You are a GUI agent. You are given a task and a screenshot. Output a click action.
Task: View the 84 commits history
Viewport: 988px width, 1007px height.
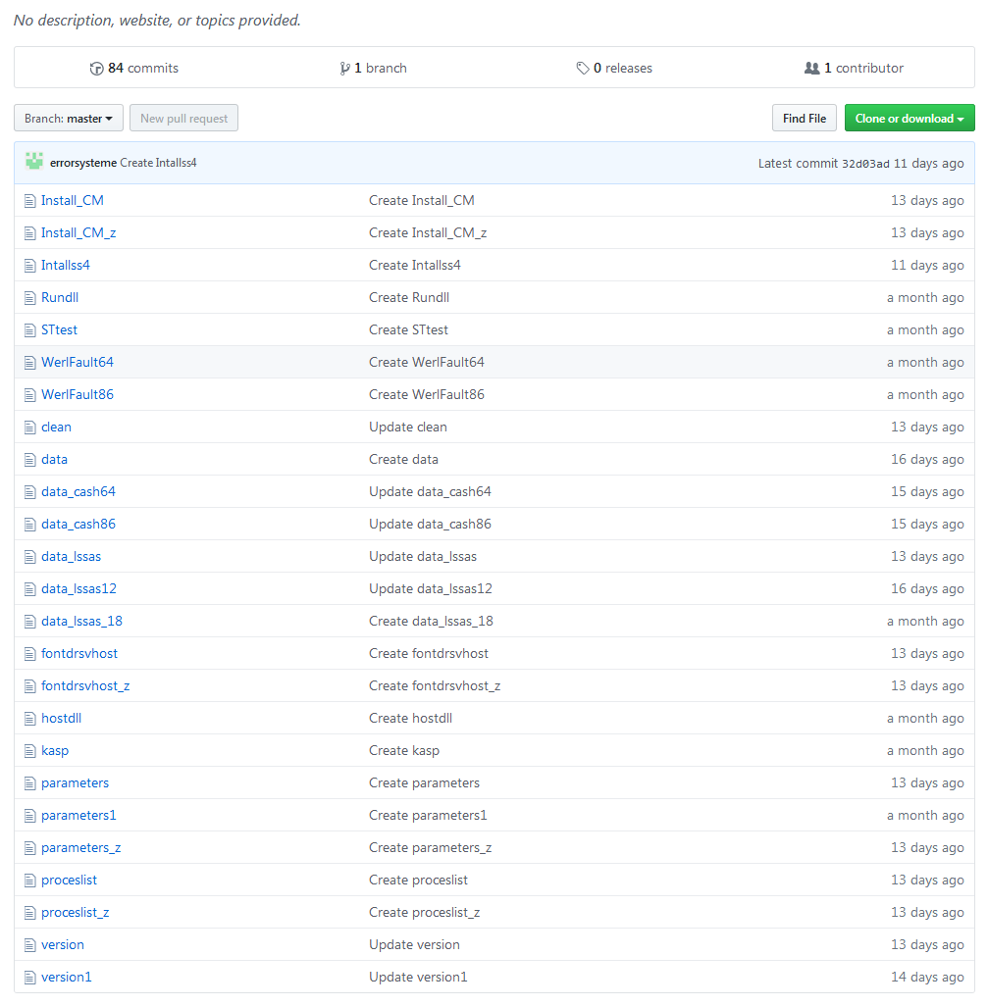point(134,69)
